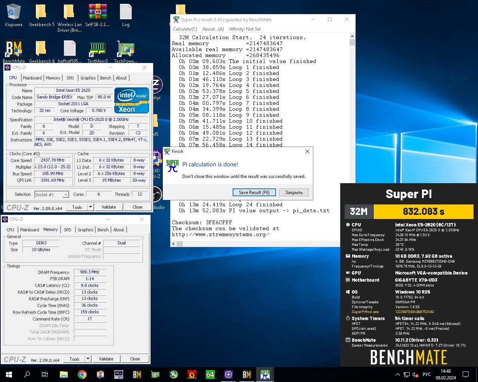Expand Tools arrow in bottom CPU-Z window
Image resolution: width=478 pixels, height=382 pixels.
[x=88, y=359]
